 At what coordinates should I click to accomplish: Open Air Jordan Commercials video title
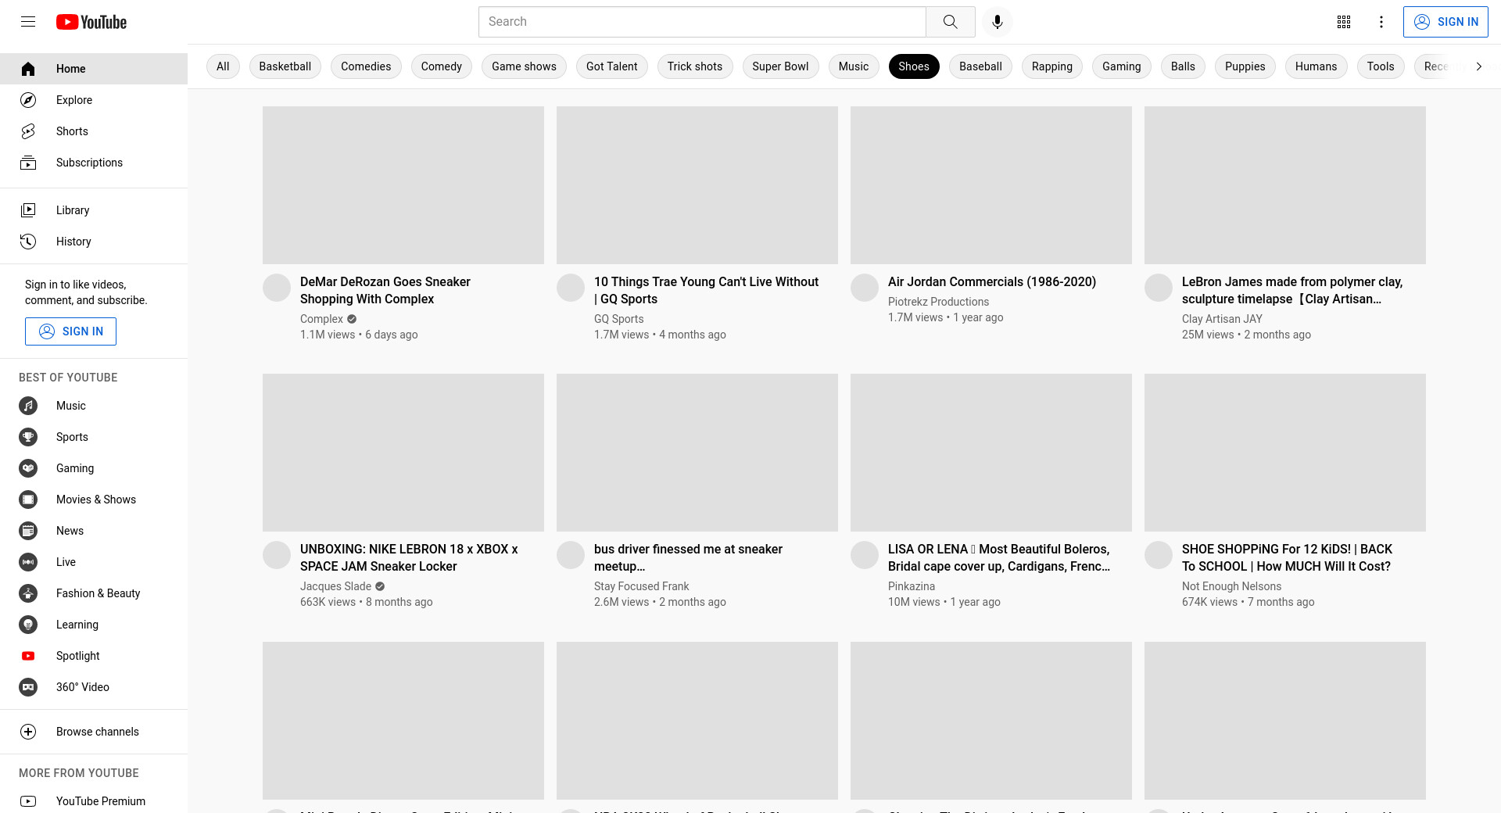[x=992, y=281]
